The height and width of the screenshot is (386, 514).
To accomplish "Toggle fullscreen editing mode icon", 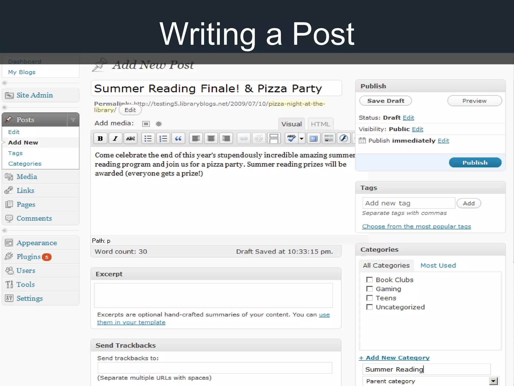I will [313, 138].
